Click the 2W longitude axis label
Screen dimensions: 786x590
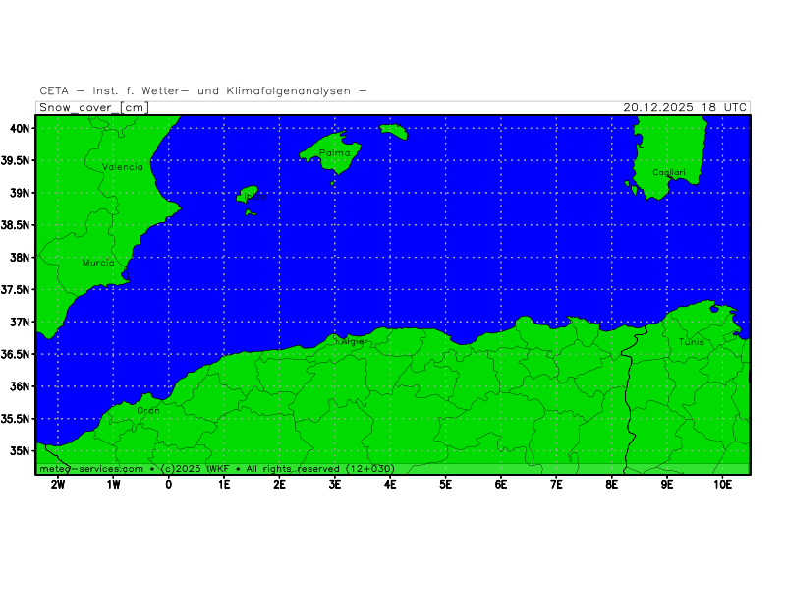(58, 484)
